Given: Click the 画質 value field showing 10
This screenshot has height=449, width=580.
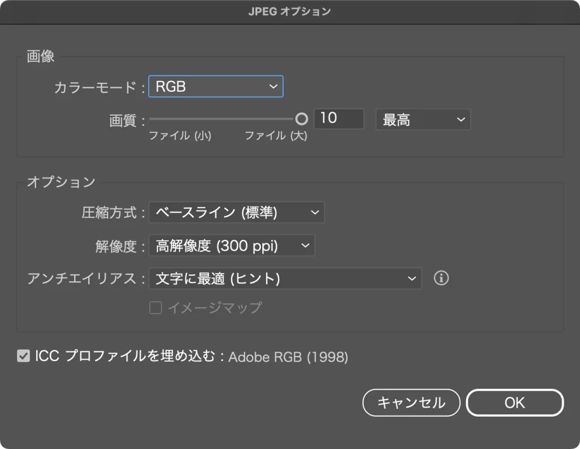Looking at the screenshot, I should [339, 119].
